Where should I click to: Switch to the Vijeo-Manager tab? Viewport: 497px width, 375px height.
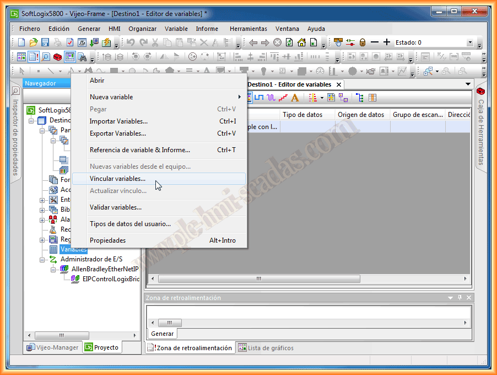pos(53,347)
